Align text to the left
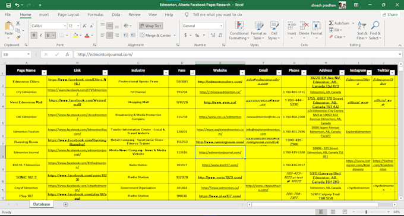 click(103, 35)
